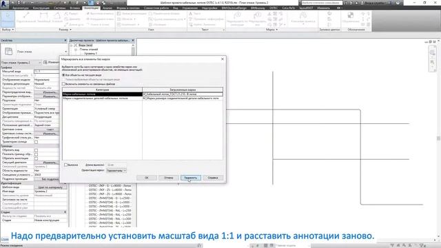The height and width of the screenshot is (248, 441).
Task: Open the Revit application menu logo
Action: 4,3
